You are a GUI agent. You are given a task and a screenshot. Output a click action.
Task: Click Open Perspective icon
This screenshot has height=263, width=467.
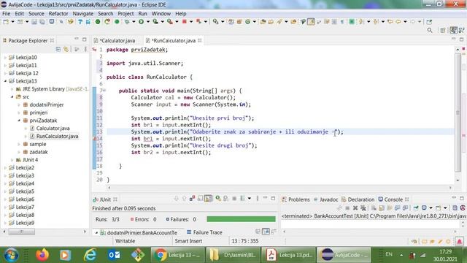[x=443, y=31]
